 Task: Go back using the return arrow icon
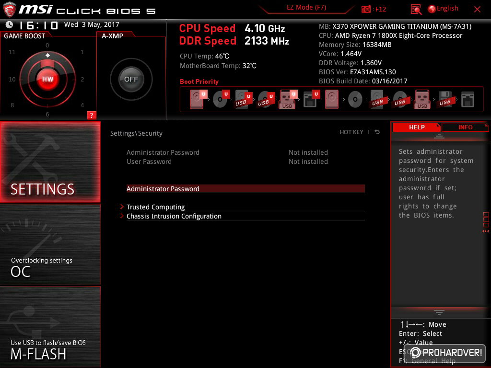[377, 132]
